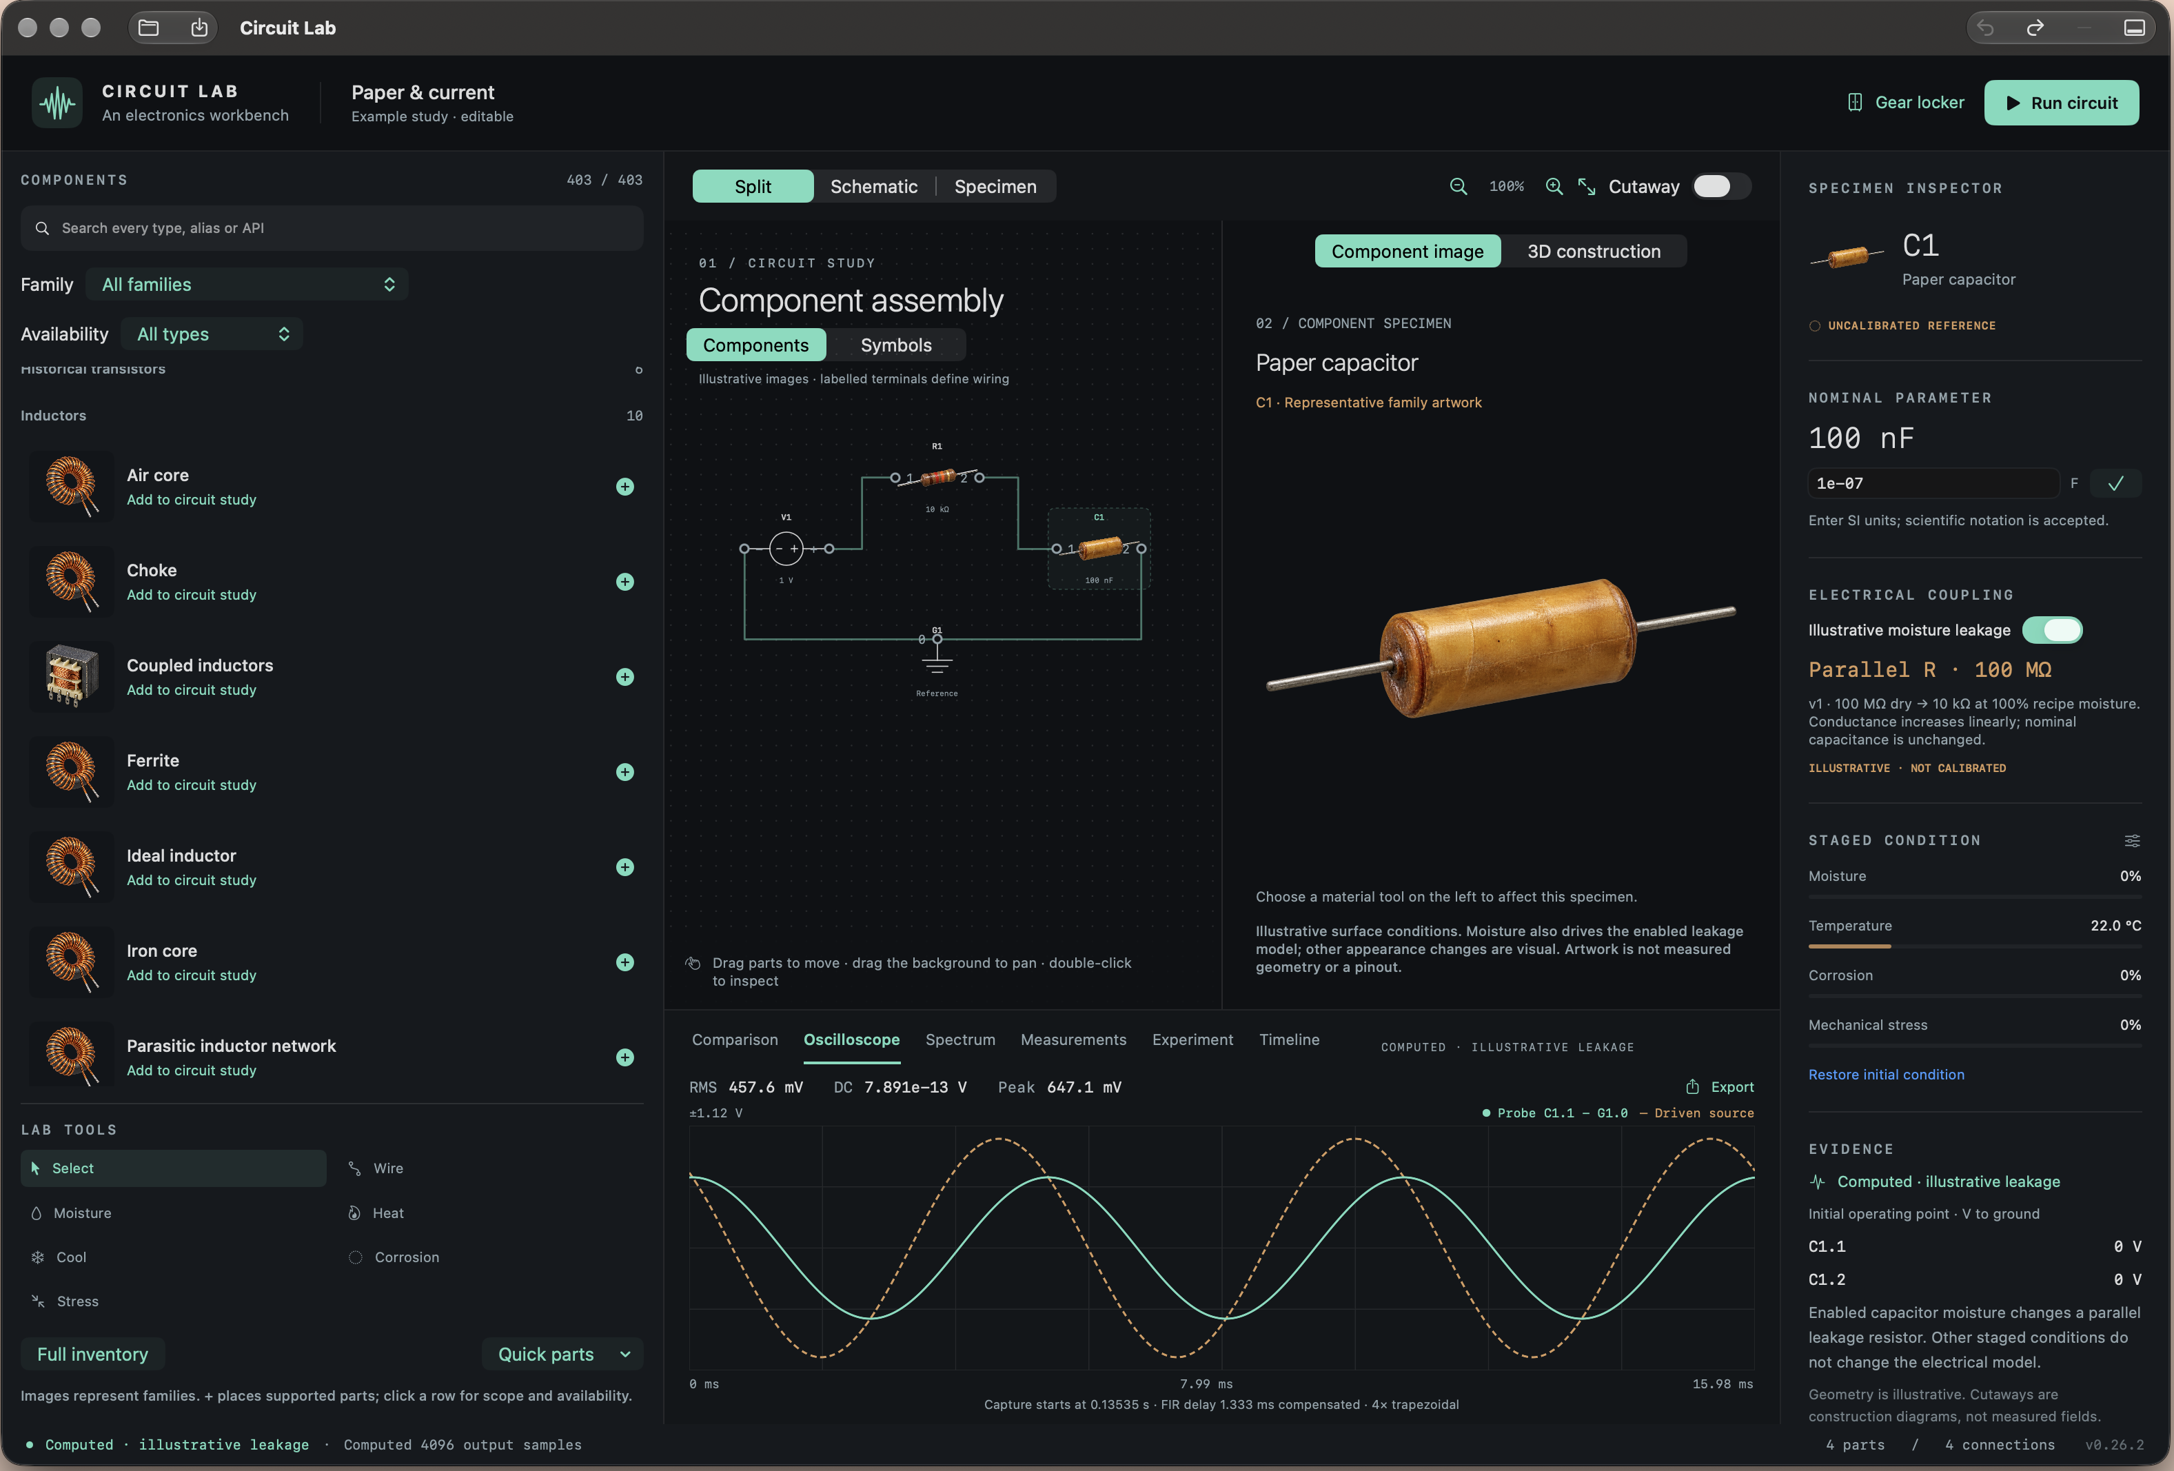Expand the Quick parts dropdown
The height and width of the screenshot is (1471, 2174).
[563, 1354]
